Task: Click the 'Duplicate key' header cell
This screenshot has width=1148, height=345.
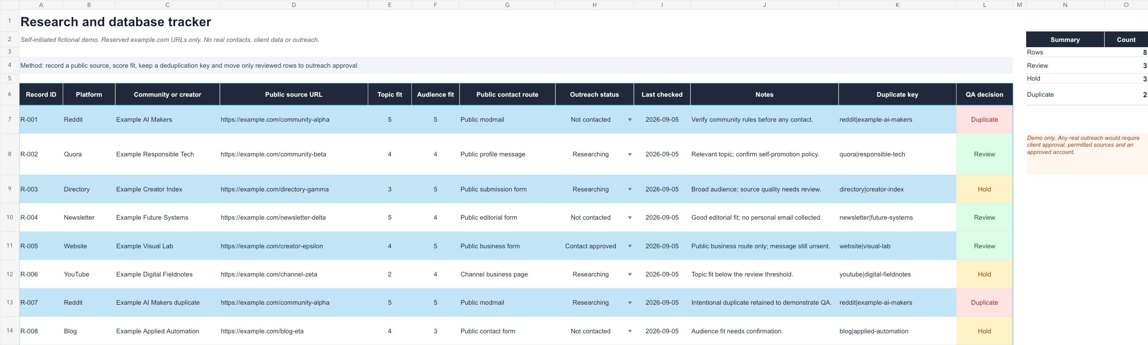Action: click(x=897, y=94)
